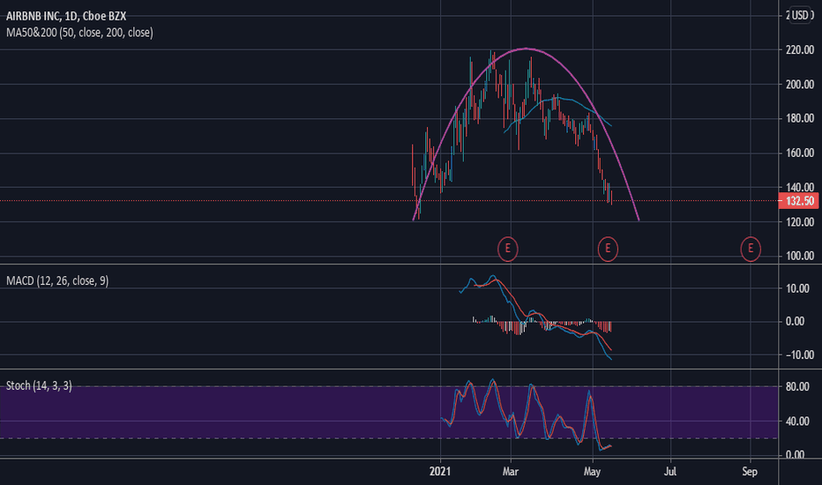Click the 2021 date axis label

coord(440,472)
